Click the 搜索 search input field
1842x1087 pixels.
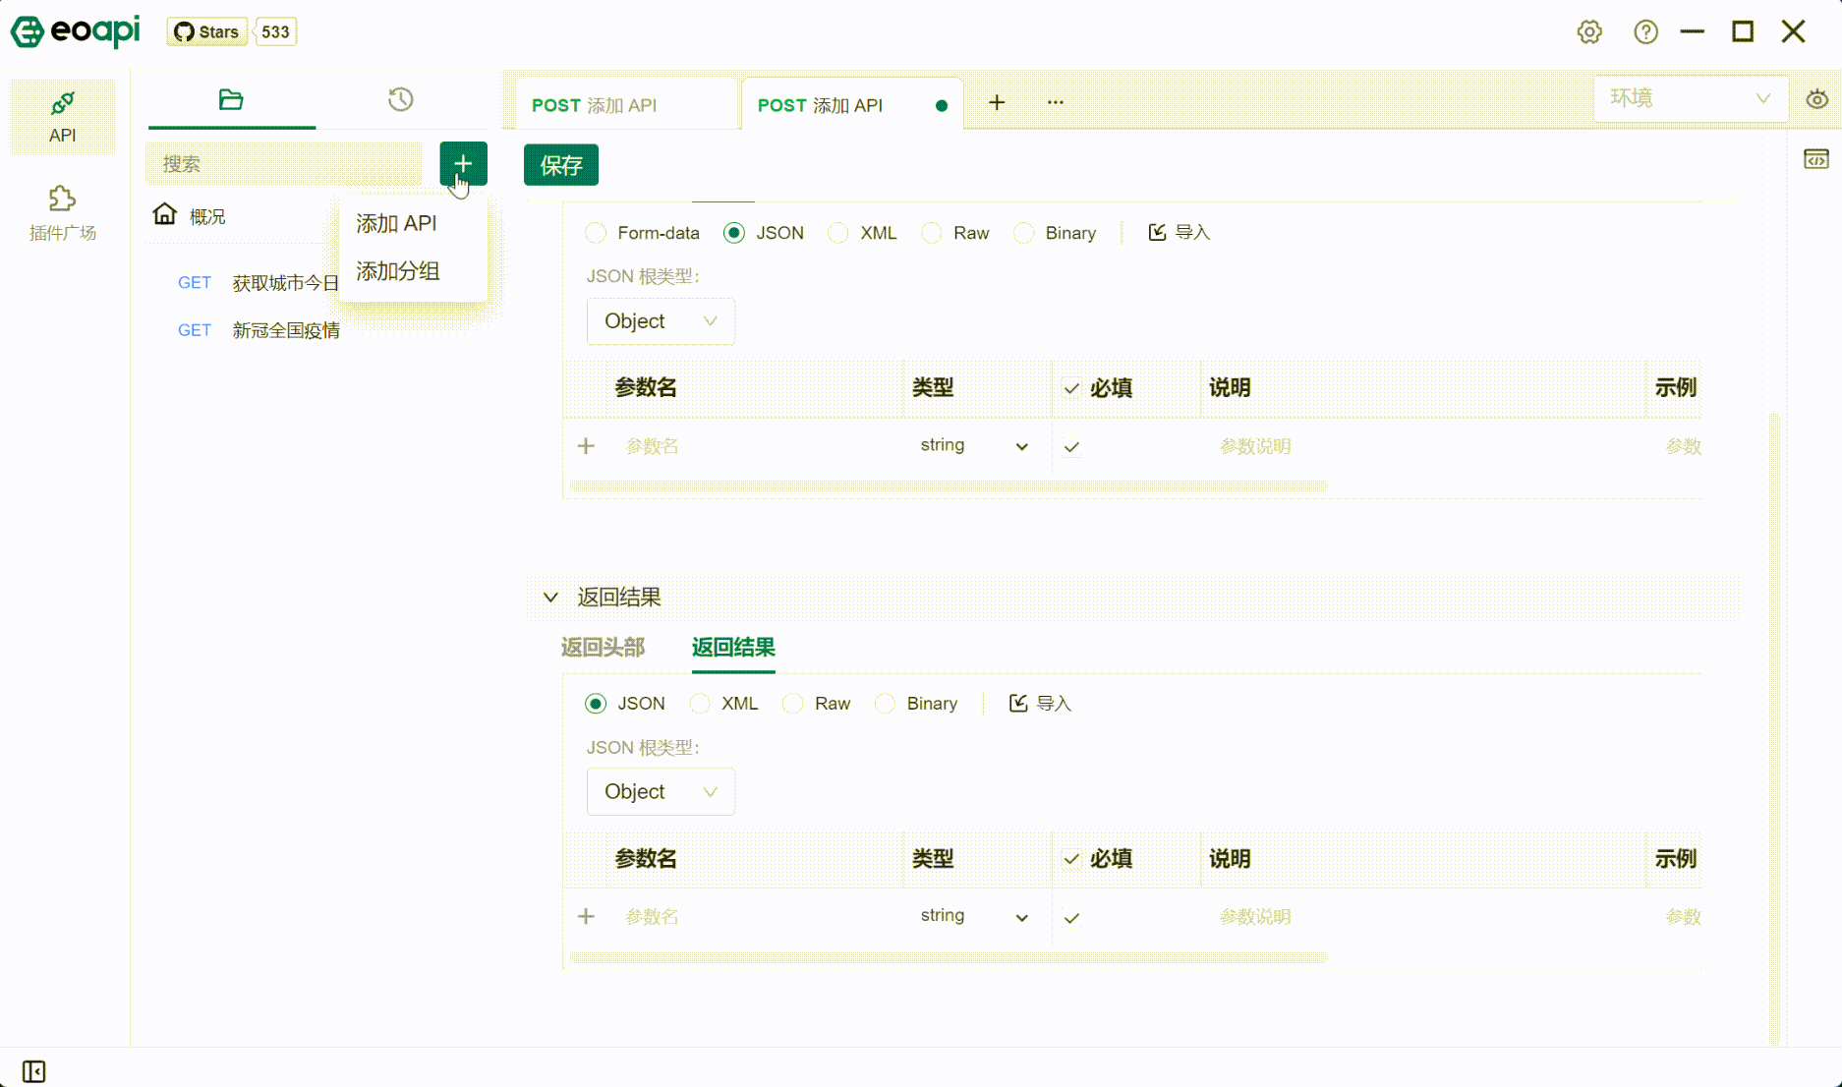[x=284, y=164]
